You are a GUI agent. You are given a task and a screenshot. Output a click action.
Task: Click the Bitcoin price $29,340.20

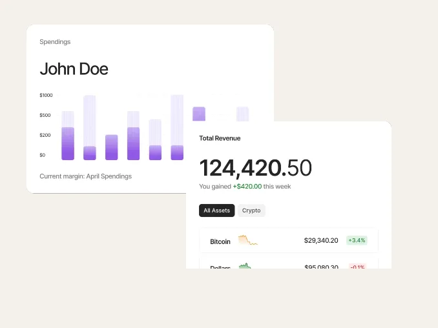321,240
